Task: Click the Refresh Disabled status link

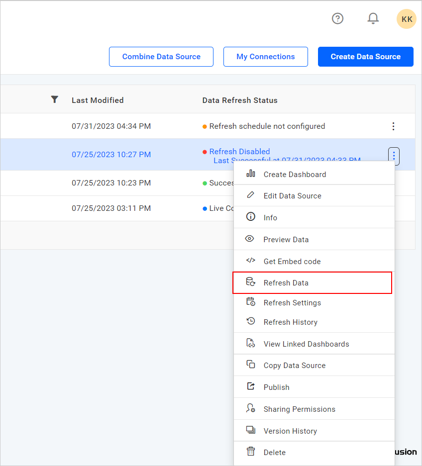Action: [x=239, y=152]
